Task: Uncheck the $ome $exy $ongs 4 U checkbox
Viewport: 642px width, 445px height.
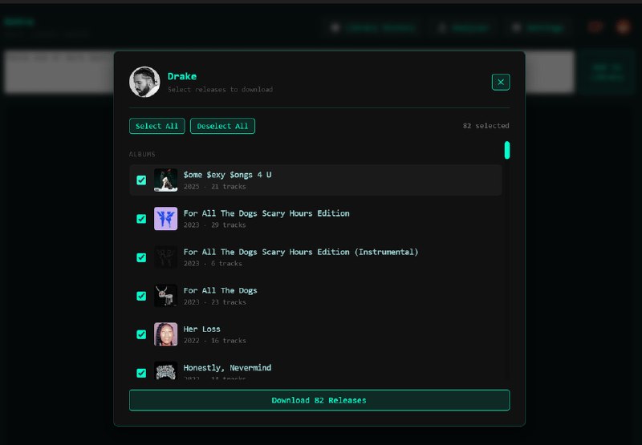Action: point(141,180)
